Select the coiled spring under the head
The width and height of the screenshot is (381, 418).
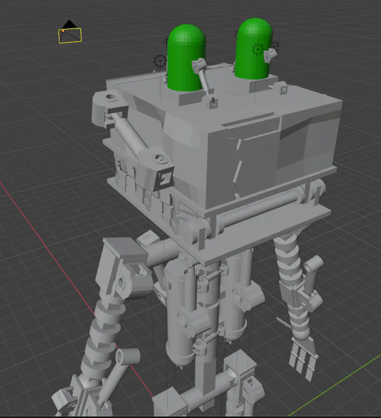tap(187, 211)
